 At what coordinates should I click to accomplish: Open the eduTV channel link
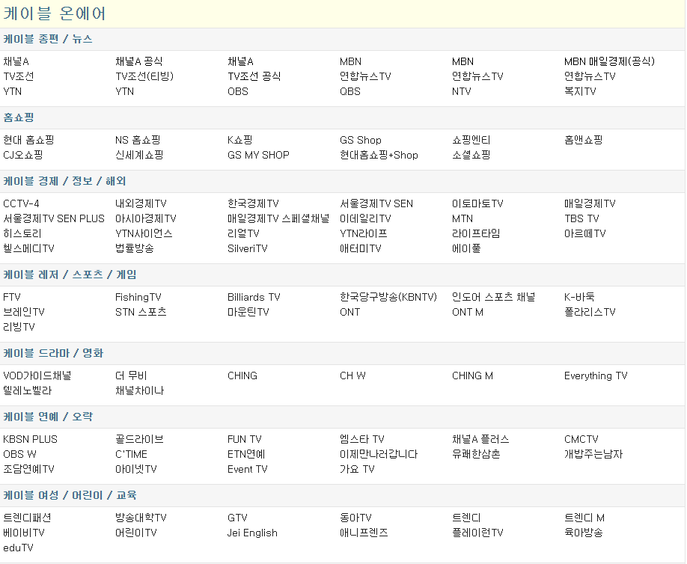click(18, 548)
